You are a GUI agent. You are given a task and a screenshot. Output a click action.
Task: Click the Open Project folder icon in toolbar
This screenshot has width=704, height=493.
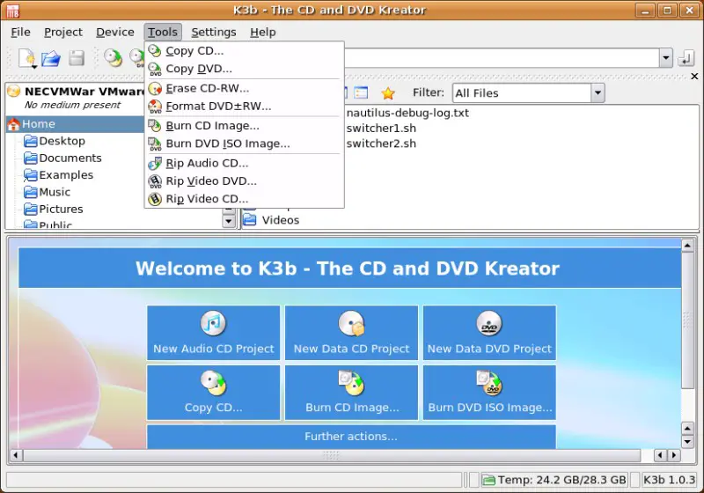click(51, 58)
